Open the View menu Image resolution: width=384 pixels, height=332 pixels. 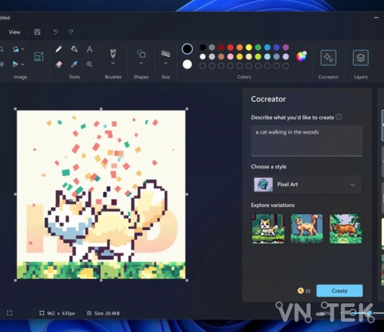[x=14, y=32]
